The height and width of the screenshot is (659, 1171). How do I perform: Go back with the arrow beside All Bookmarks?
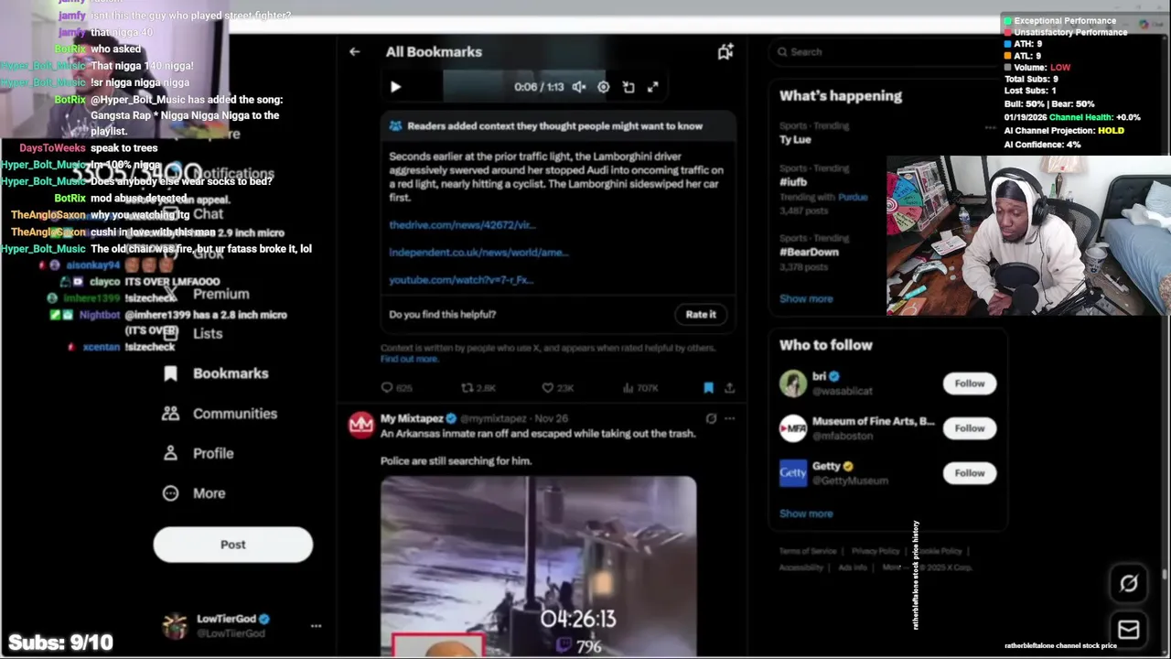[355, 52]
